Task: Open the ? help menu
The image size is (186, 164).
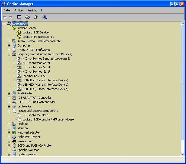Action: click(x=42, y=11)
